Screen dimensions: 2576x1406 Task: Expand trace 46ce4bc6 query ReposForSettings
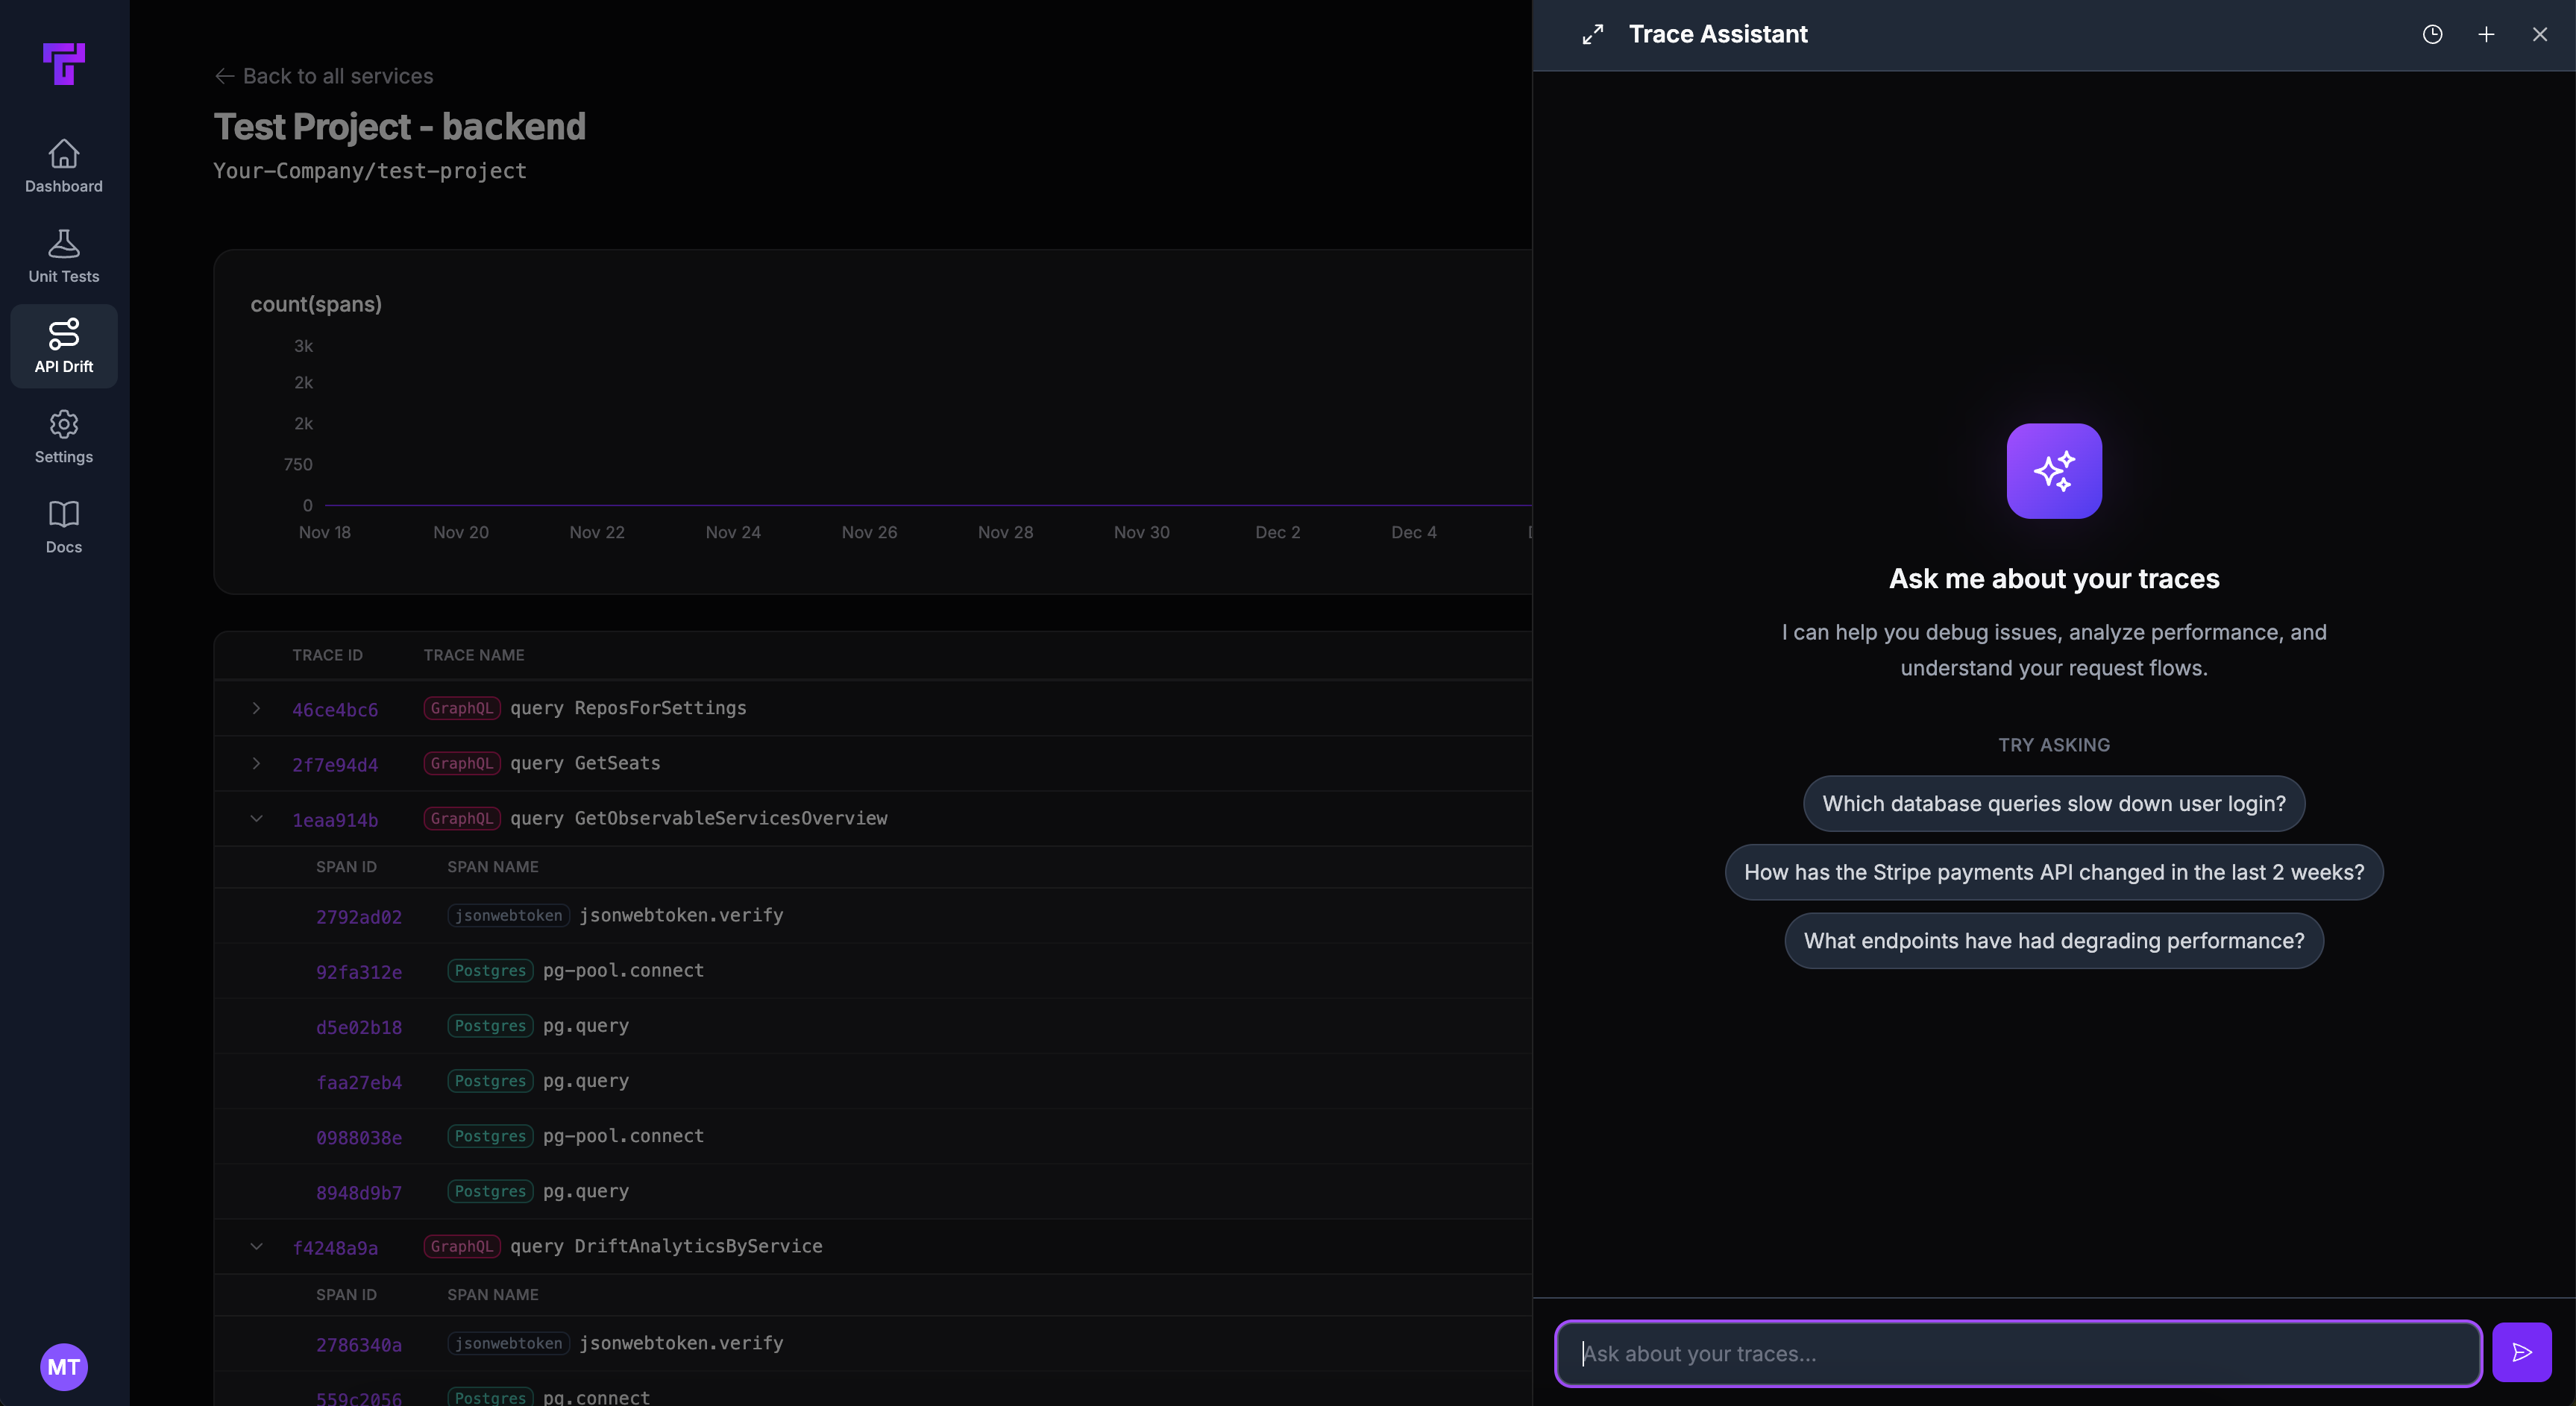point(257,708)
